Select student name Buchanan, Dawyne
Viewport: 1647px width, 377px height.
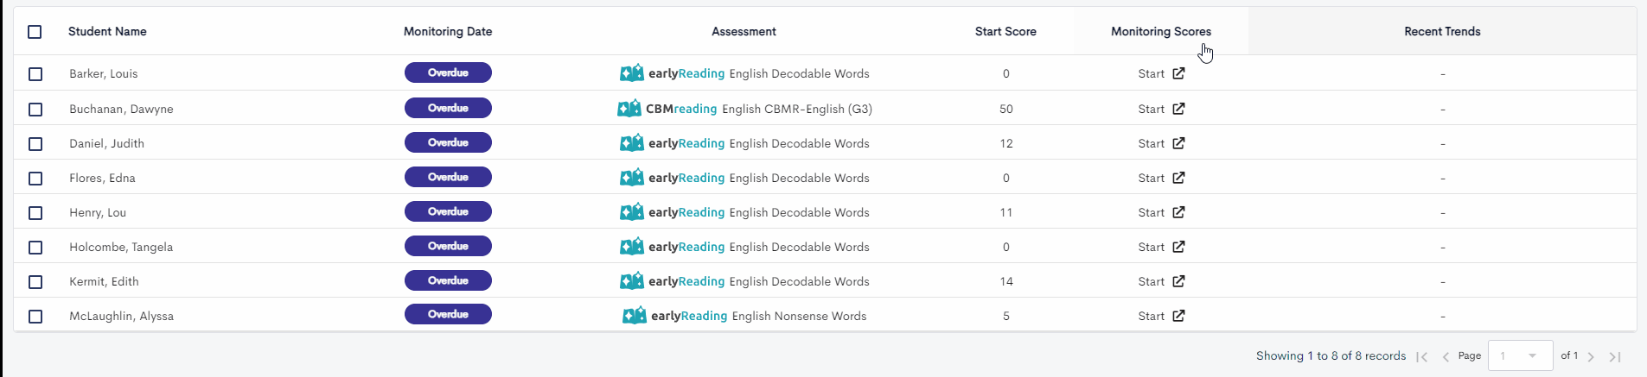(x=121, y=109)
